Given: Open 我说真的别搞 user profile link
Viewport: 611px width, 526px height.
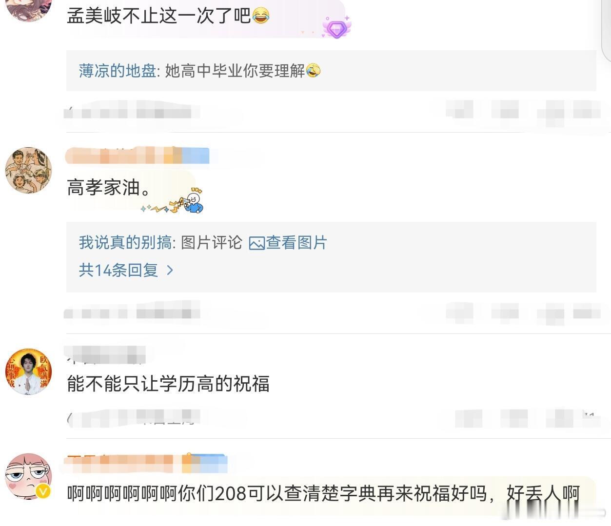Looking at the screenshot, I should 125,242.
